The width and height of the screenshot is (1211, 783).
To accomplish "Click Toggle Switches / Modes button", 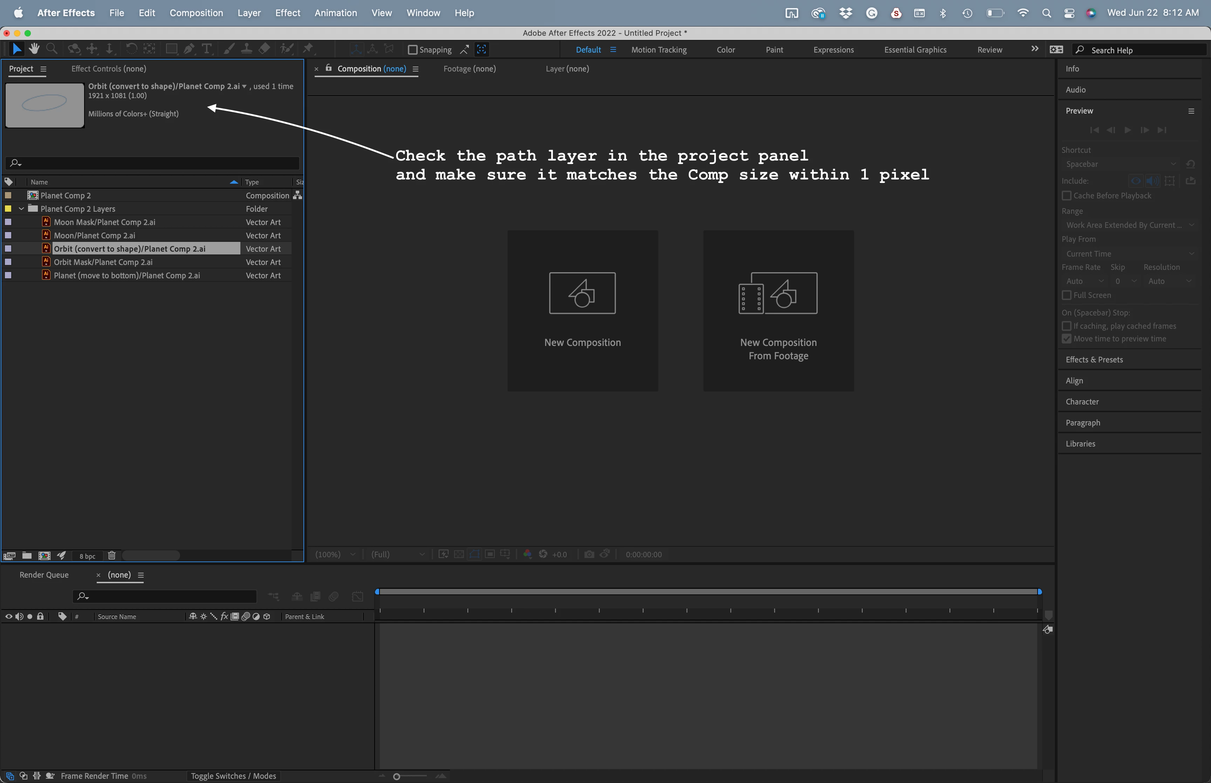I will pyautogui.click(x=233, y=776).
